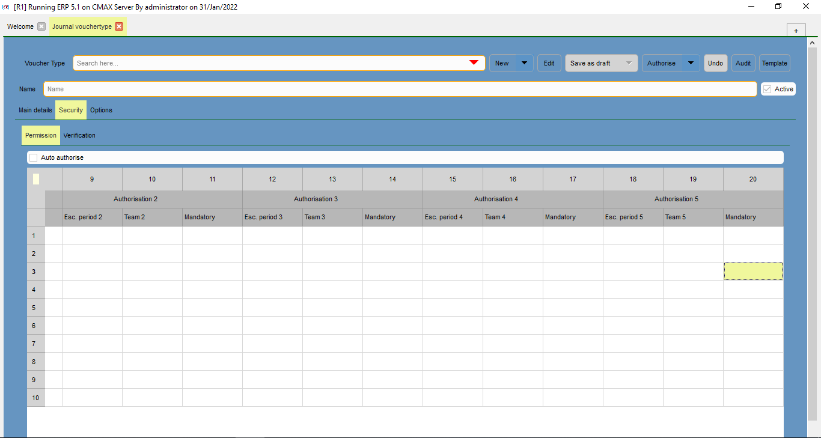This screenshot has width=821, height=438.
Task: Enable the Auto authorise checkbox
Action: tap(34, 157)
